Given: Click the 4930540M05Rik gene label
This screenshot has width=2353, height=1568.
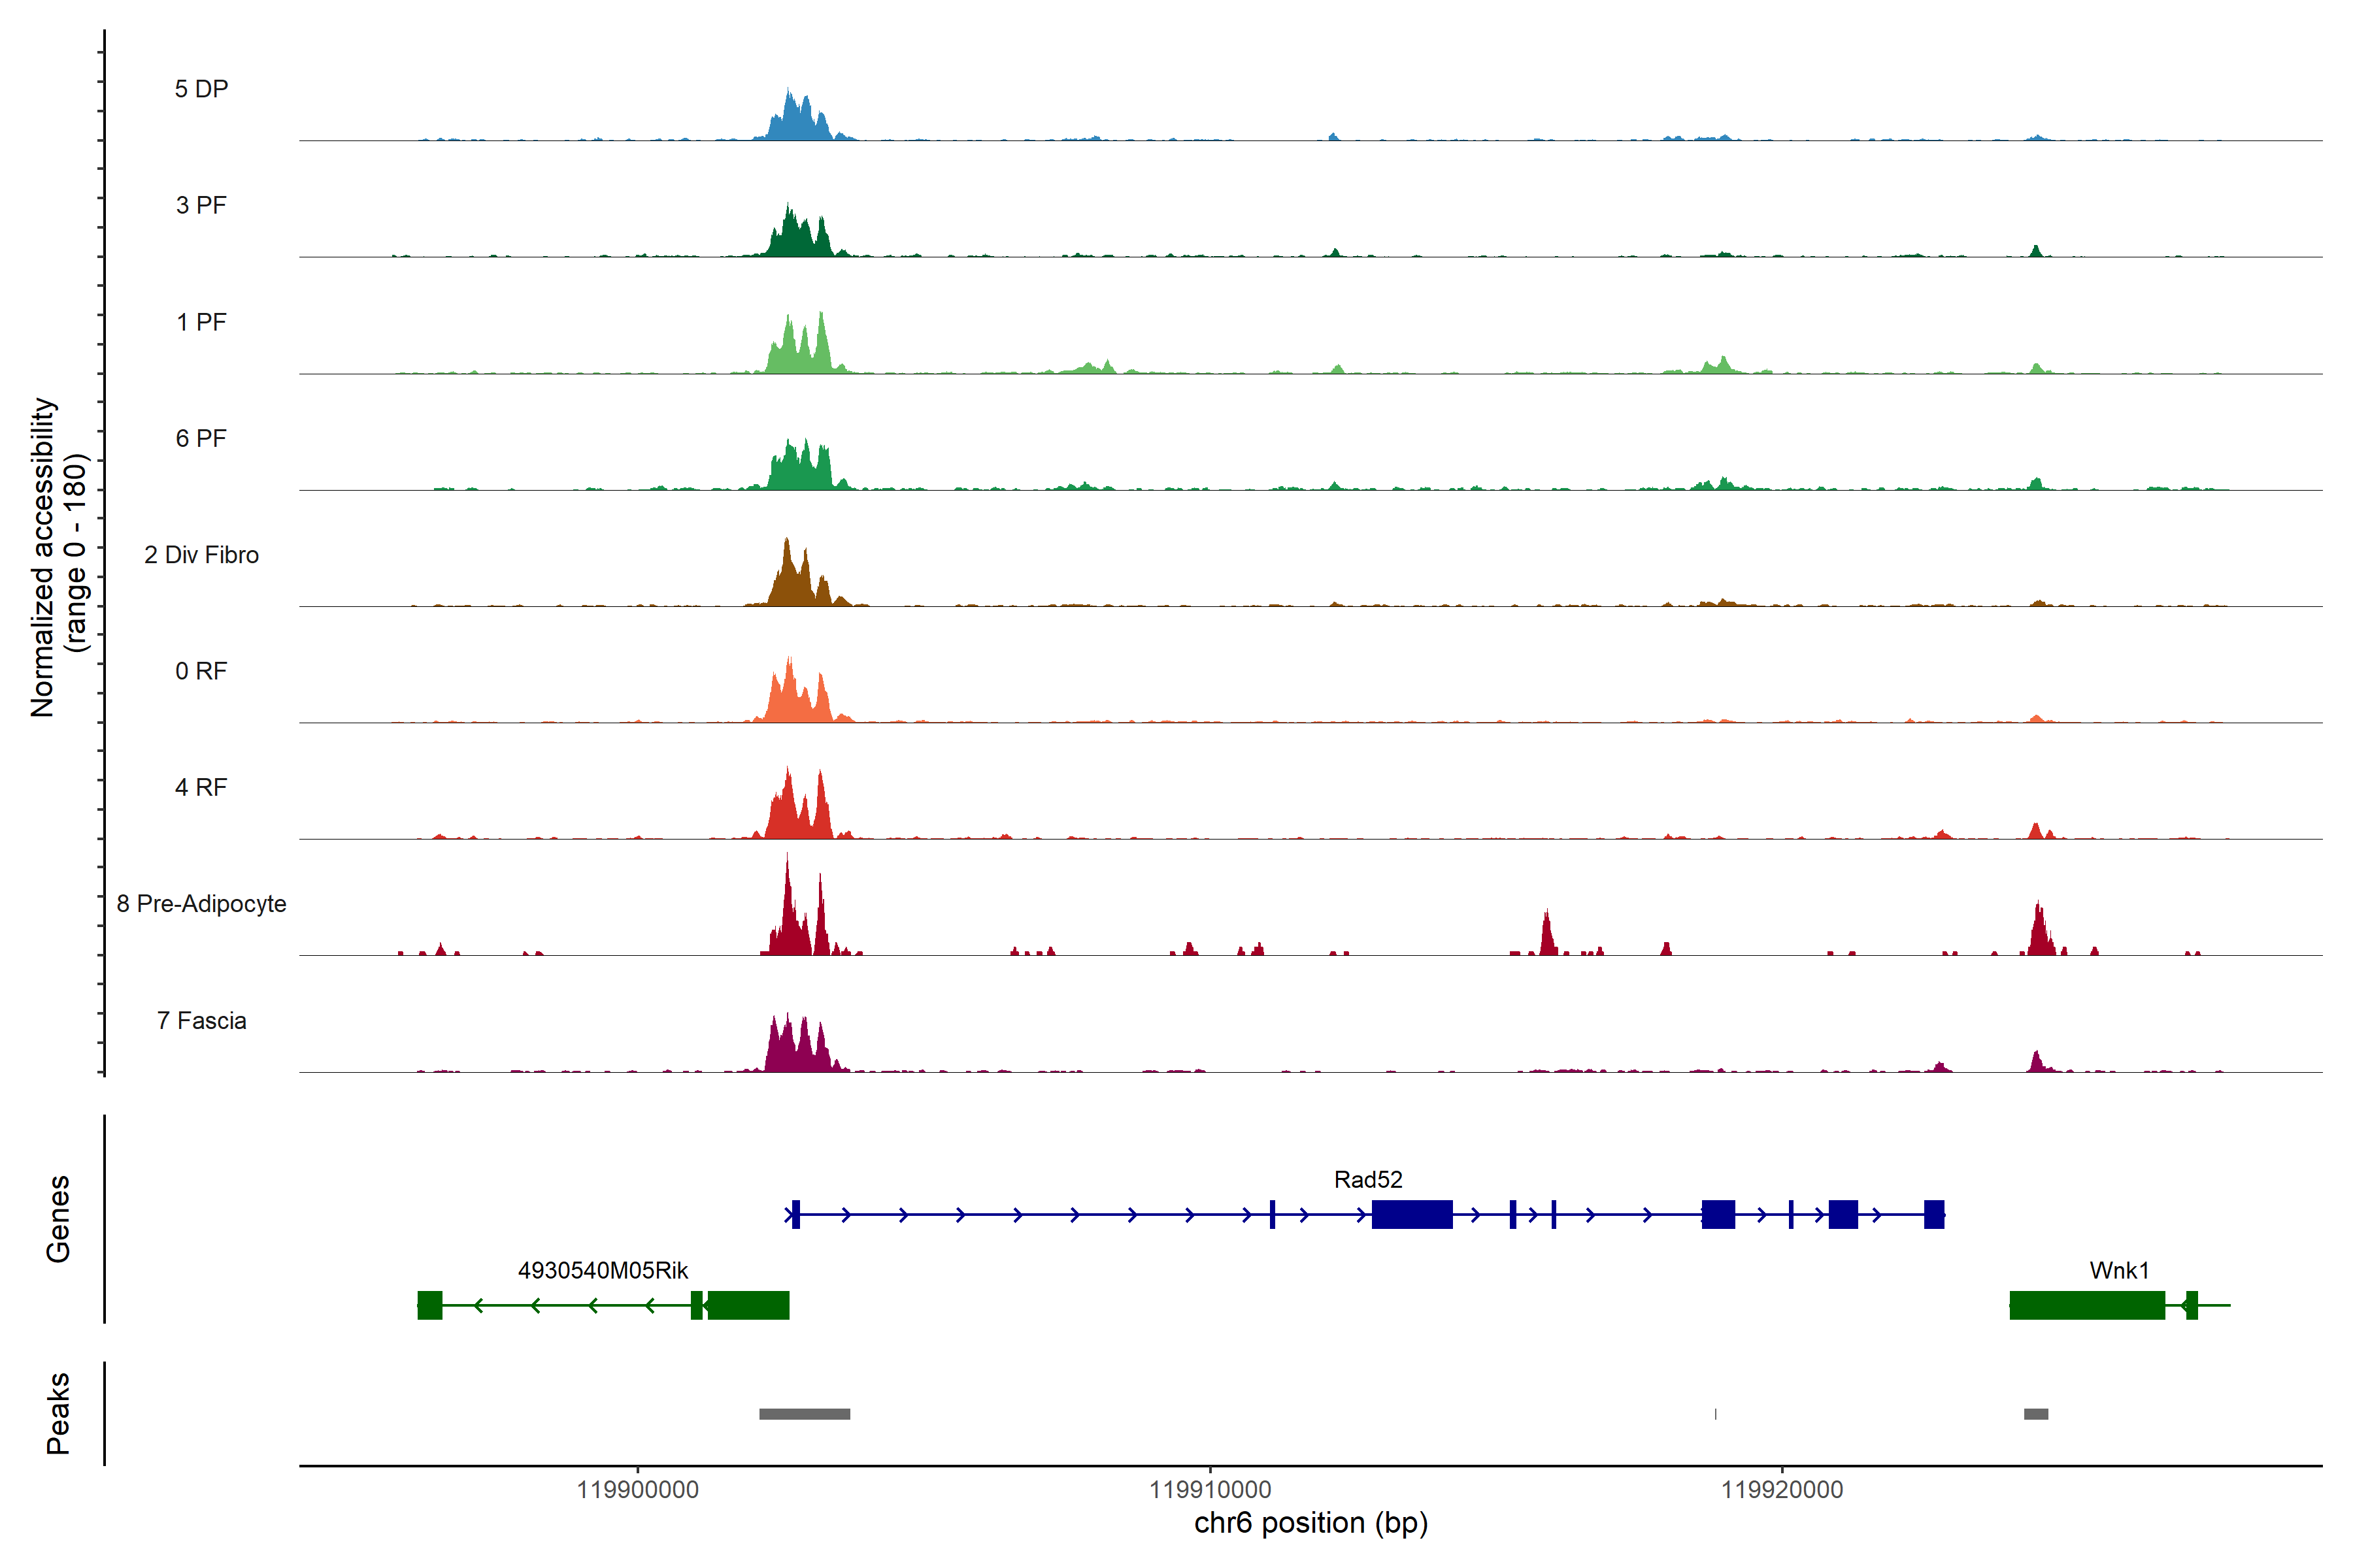Looking at the screenshot, I should (602, 1270).
